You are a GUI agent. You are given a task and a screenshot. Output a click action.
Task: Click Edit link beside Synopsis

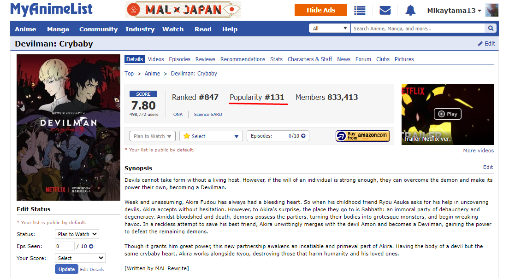[x=488, y=167]
